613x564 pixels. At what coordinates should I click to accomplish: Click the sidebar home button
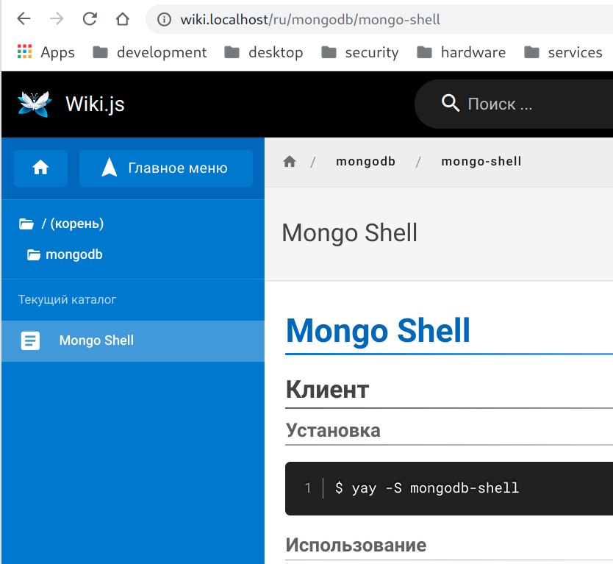40,168
